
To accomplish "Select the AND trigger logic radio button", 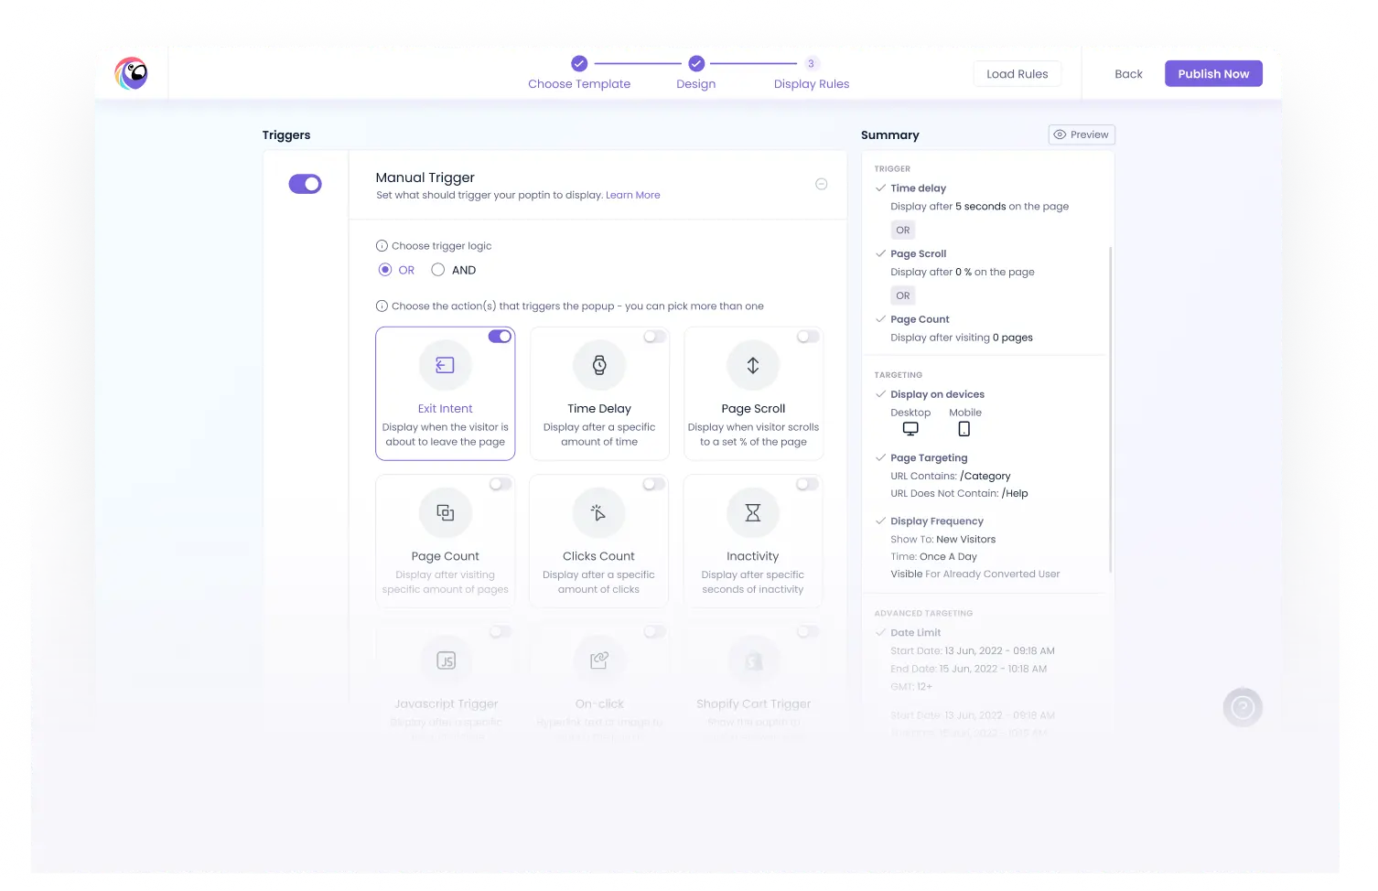I will [x=438, y=270].
